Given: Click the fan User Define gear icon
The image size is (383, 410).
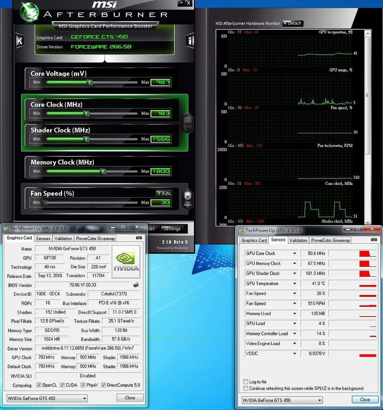Looking at the screenshot, I should (188, 199).
